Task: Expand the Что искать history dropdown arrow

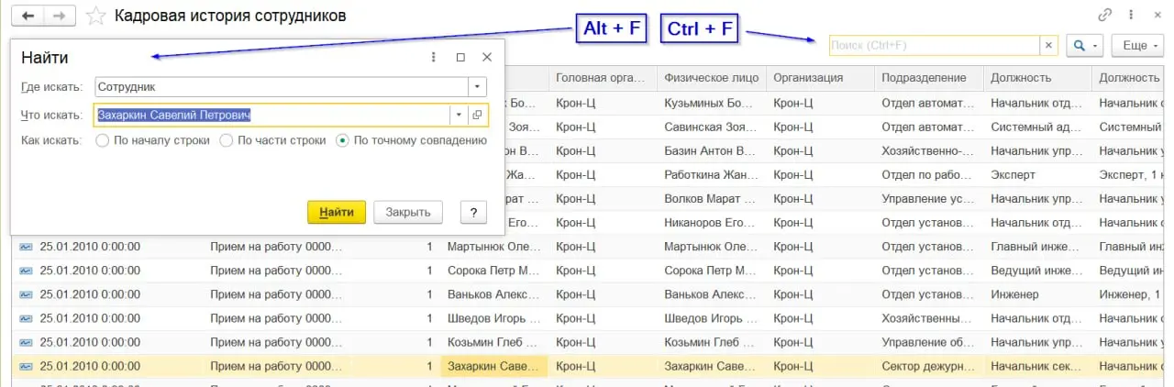Action: click(x=459, y=115)
